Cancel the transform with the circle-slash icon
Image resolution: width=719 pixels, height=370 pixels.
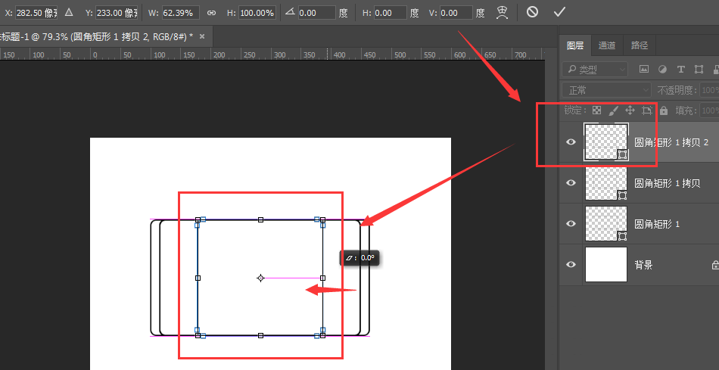[x=532, y=12]
